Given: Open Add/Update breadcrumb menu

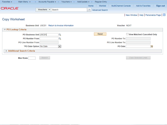Looking at the screenshot, I should coord(83,2).
